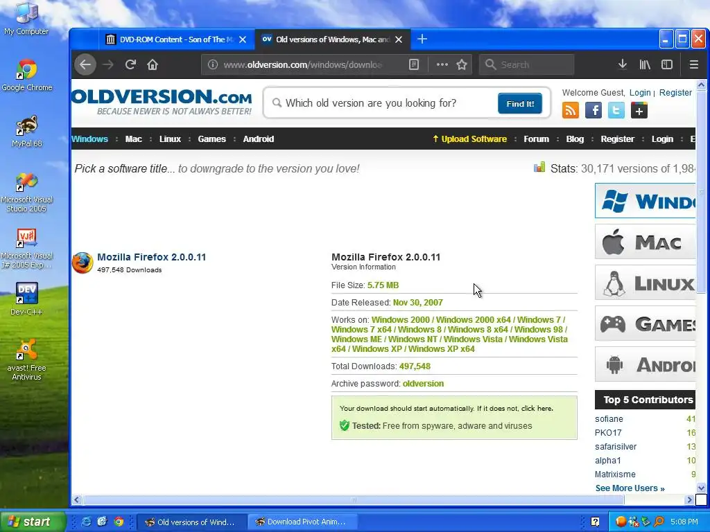The height and width of the screenshot is (532, 710).
Task: Switch to Old versions of Wind taskbar window
Action: pos(191,522)
